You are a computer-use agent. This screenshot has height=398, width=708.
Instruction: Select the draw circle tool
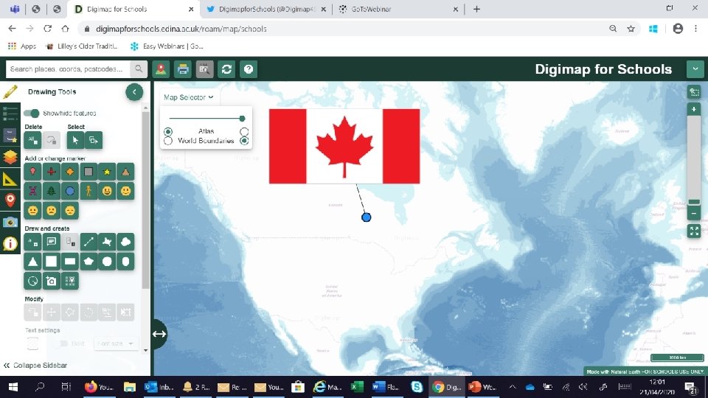[107, 261]
